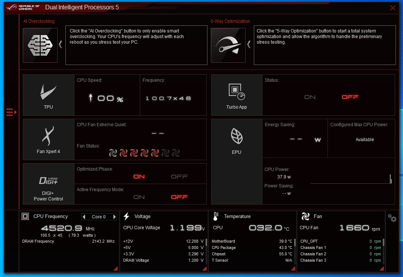Expand the Fan panel red corner

point(382,268)
